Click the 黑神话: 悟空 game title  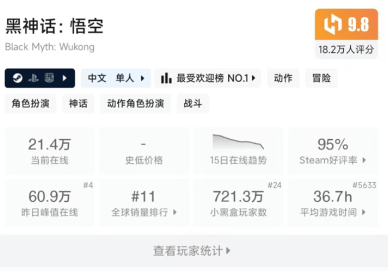tap(55, 26)
